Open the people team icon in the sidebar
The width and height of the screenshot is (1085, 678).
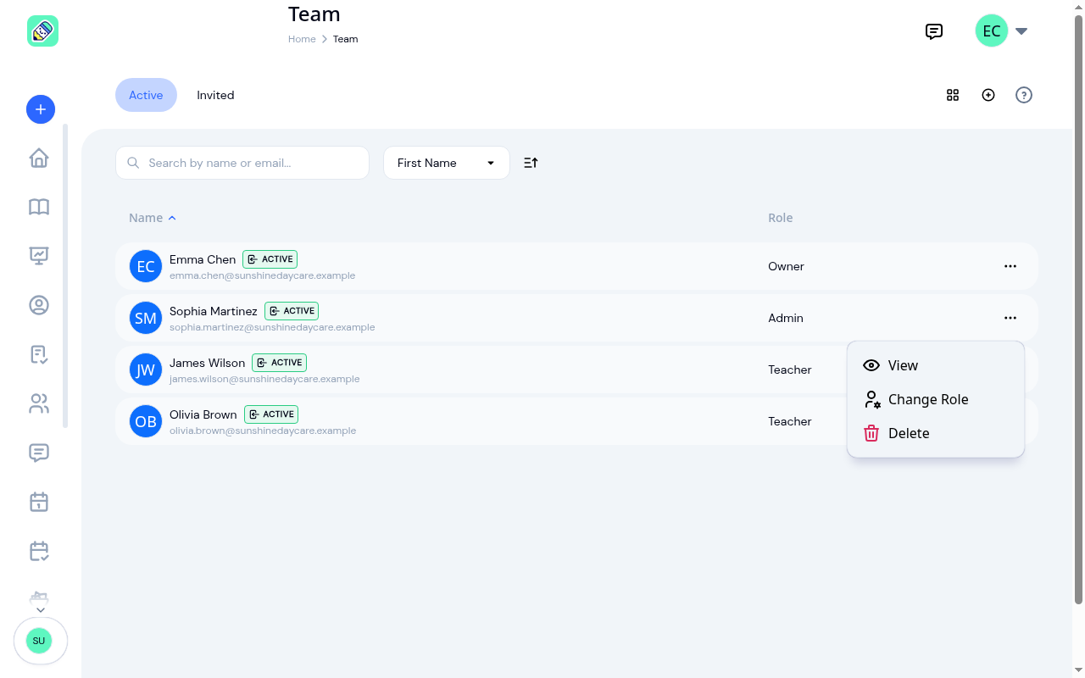pyautogui.click(x=39, y=403)
